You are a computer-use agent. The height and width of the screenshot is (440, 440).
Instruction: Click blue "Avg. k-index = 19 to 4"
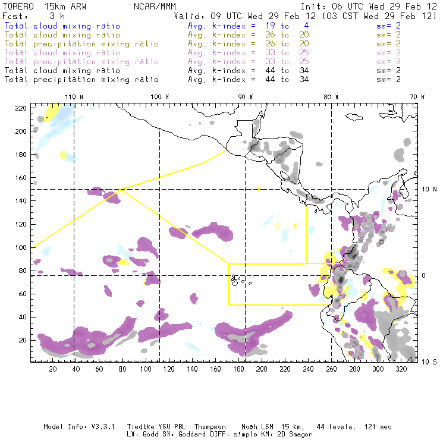click(249, 26)
